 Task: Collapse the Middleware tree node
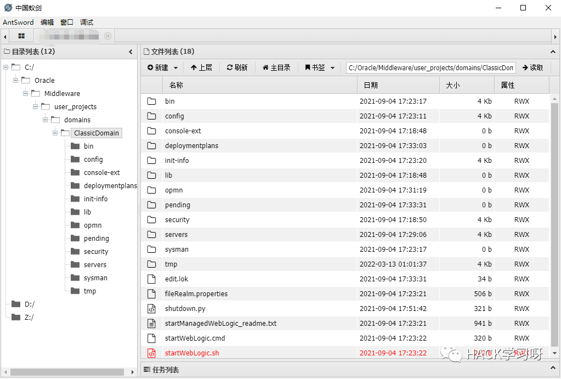click(25, 93)
